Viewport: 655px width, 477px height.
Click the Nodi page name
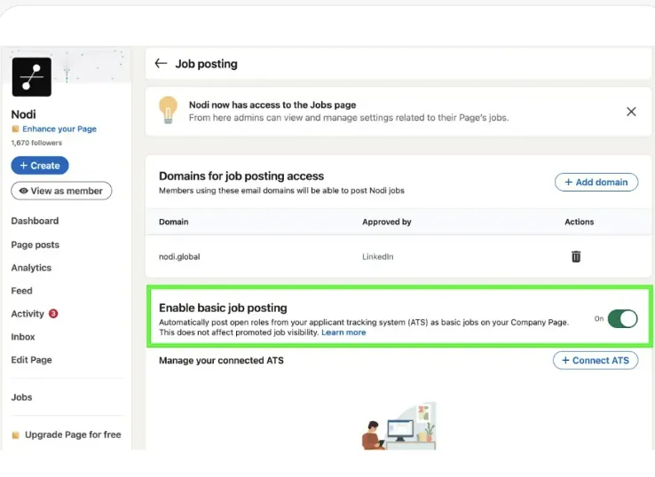click(23, 114)
